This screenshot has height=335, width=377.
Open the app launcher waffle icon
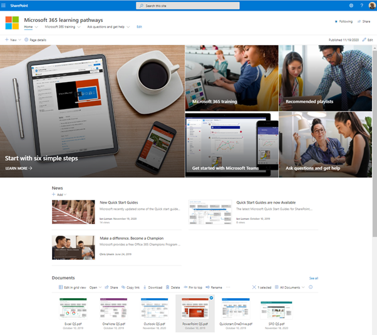tap(3, 5)
